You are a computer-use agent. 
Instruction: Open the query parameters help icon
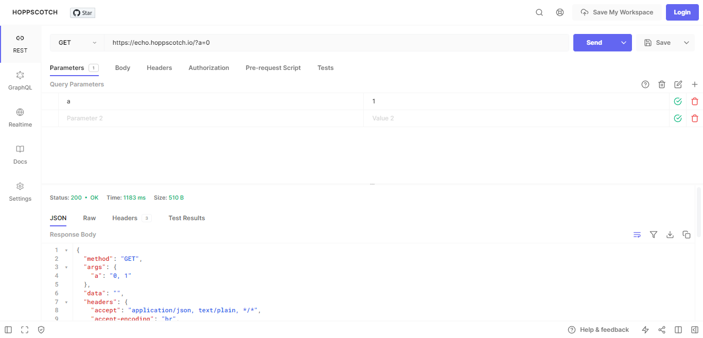coord(645,84)
